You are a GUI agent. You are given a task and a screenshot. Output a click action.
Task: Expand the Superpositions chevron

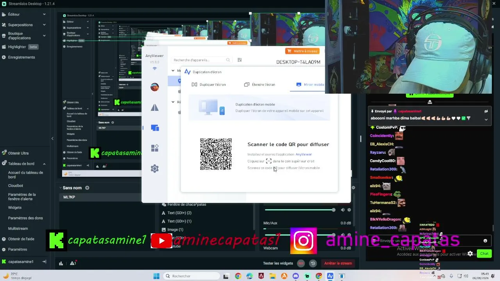coord(44,25)
